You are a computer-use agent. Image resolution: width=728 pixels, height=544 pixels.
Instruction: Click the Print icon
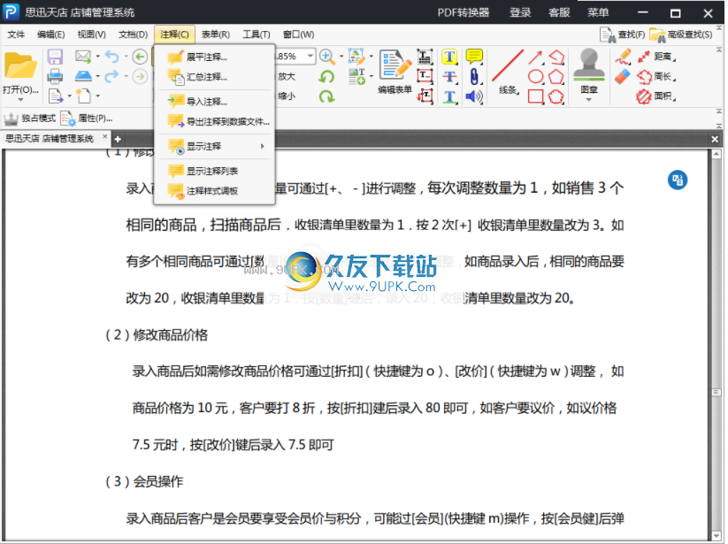[55, 76]
